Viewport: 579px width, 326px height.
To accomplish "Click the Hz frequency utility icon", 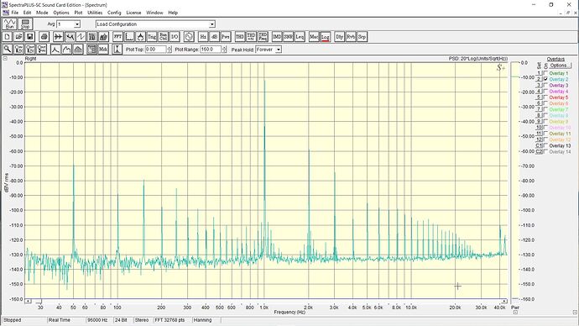I will (x=203, y=37).
